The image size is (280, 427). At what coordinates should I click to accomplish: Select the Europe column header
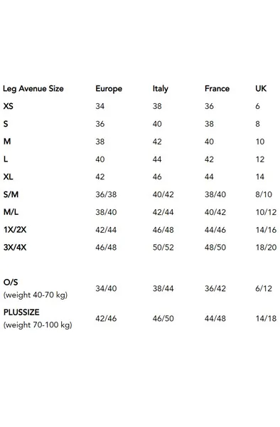(109, 89)
